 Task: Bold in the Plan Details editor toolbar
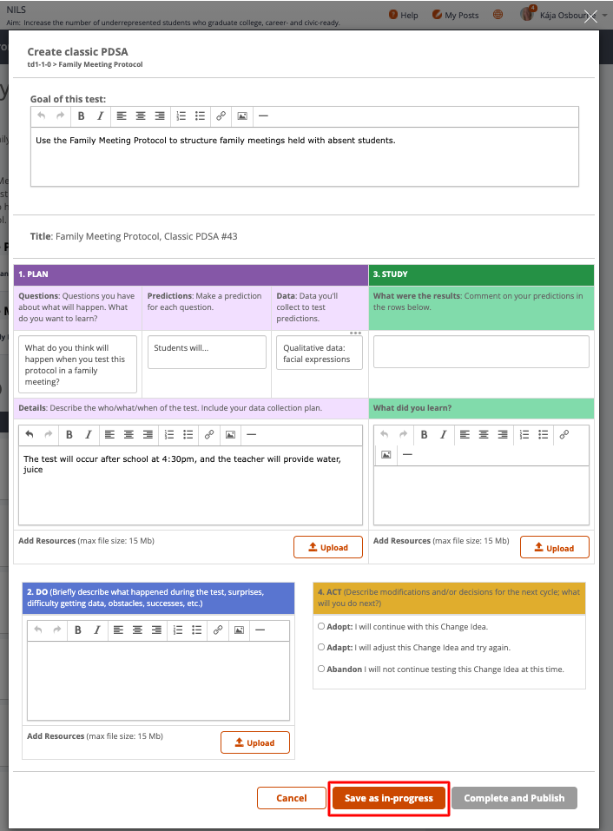pyautogui.click(x=69, y=434)
